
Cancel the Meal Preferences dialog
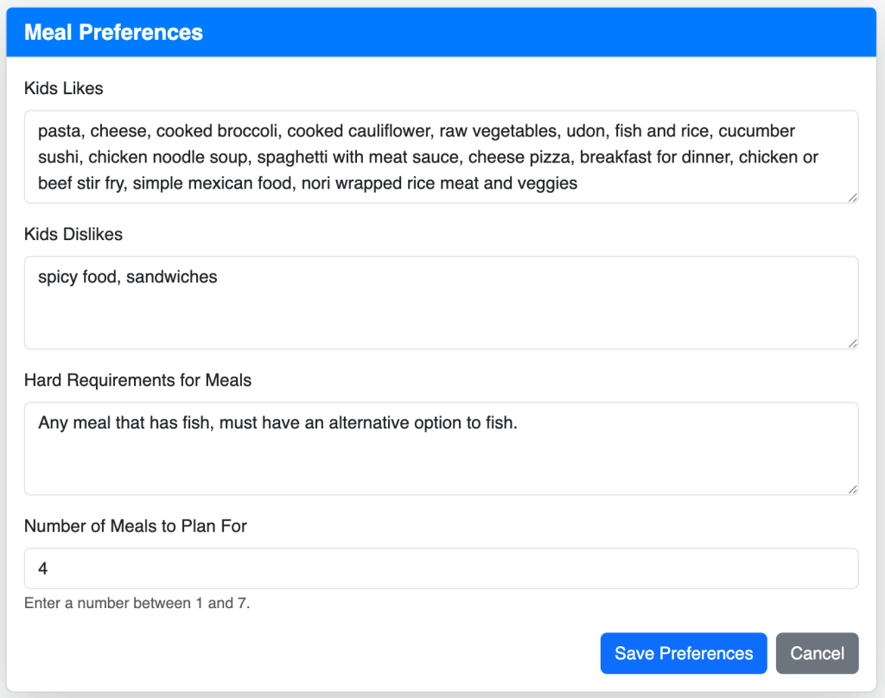817,653
